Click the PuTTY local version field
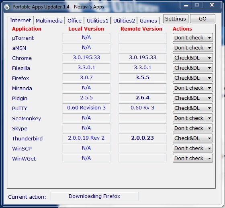Viewport: 225px width, 208px height. [86, 108]
